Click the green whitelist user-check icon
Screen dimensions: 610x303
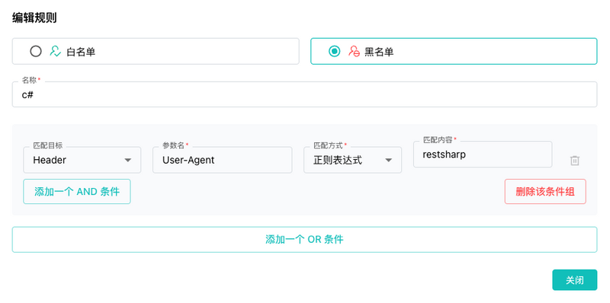55,51
